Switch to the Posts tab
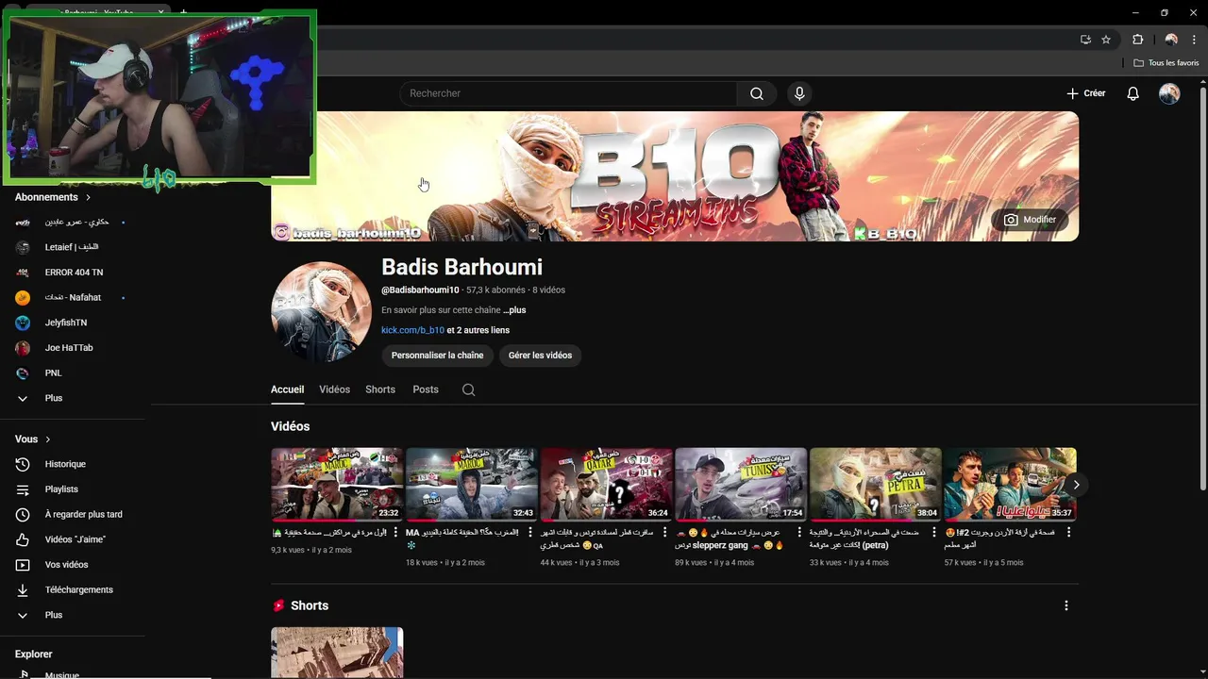Screen dimensions: 1208x679 [x=426, y=389]
